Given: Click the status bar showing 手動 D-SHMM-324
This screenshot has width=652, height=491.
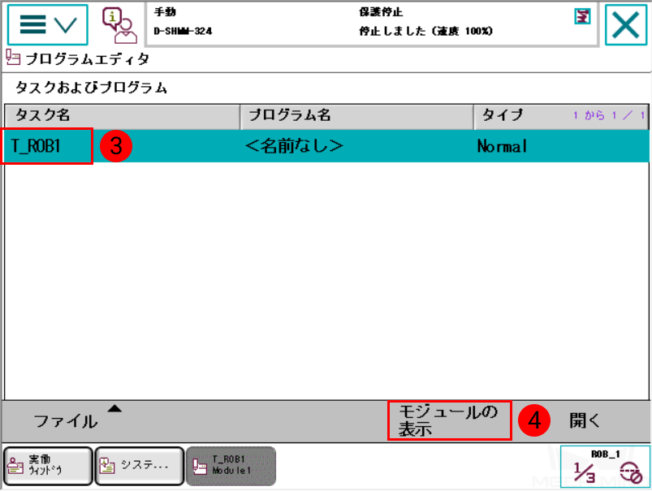Looking at the screenshot, I should pos(372,24).
